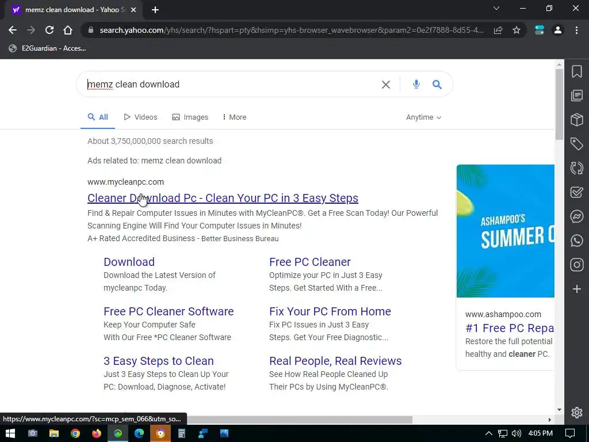Click the scroll right arrow
Screen dimensions: 589x442
[x=549, y=420]
